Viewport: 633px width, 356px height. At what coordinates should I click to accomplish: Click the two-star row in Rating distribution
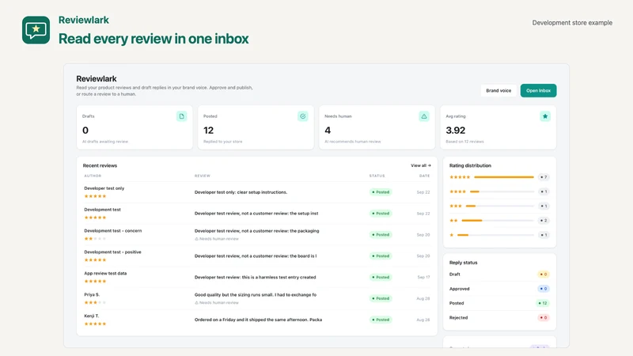click(499, 221)
